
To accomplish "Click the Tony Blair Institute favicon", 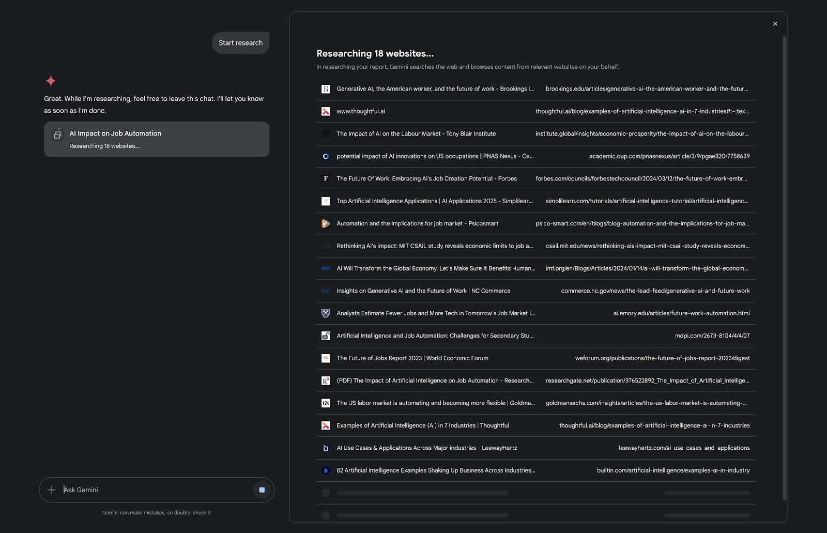I will [x=326, y=134].
